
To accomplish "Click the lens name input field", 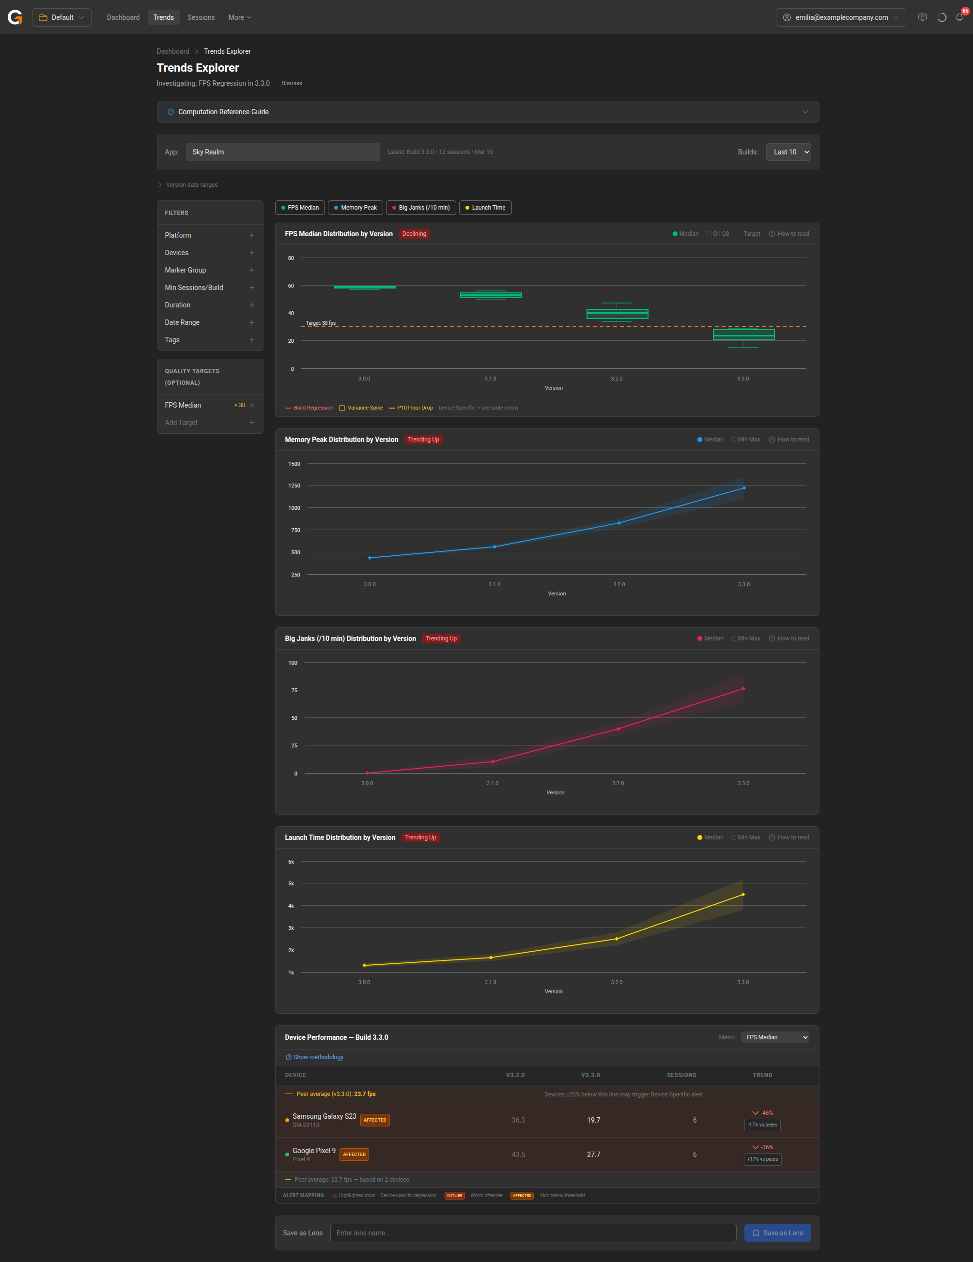I will (532, 1232).
